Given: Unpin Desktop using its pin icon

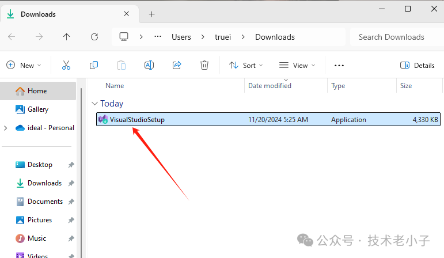Looking at the screenshot, I should (71, 165).
